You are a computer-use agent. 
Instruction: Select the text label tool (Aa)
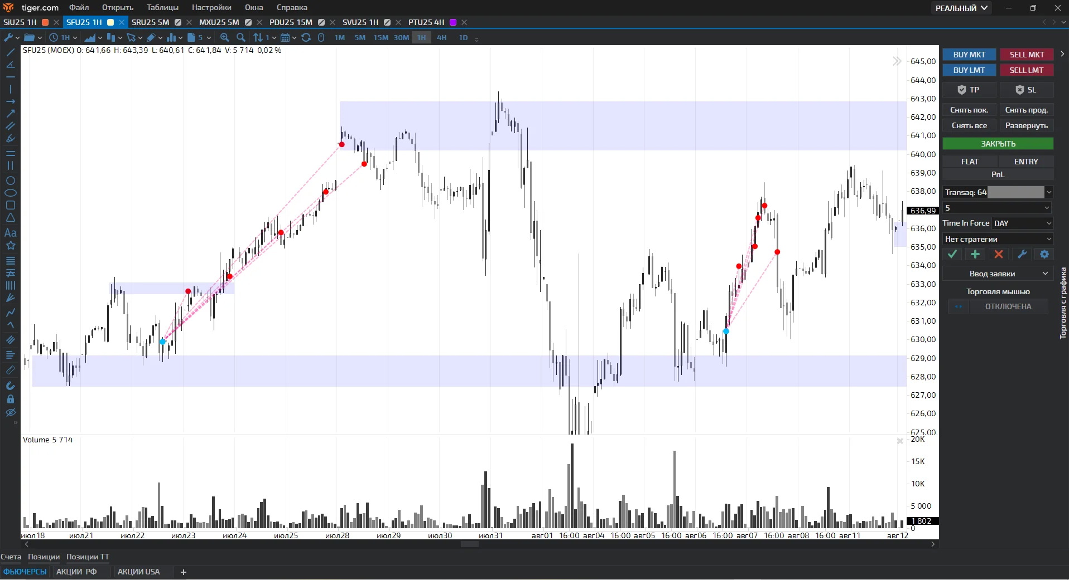click(10, 233)
